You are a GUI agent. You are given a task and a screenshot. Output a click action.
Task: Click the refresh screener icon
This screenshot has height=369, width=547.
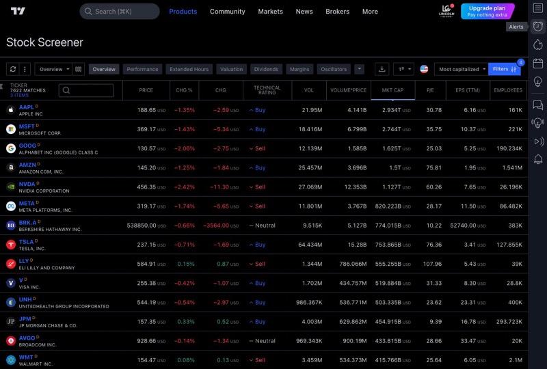(12, 69)
